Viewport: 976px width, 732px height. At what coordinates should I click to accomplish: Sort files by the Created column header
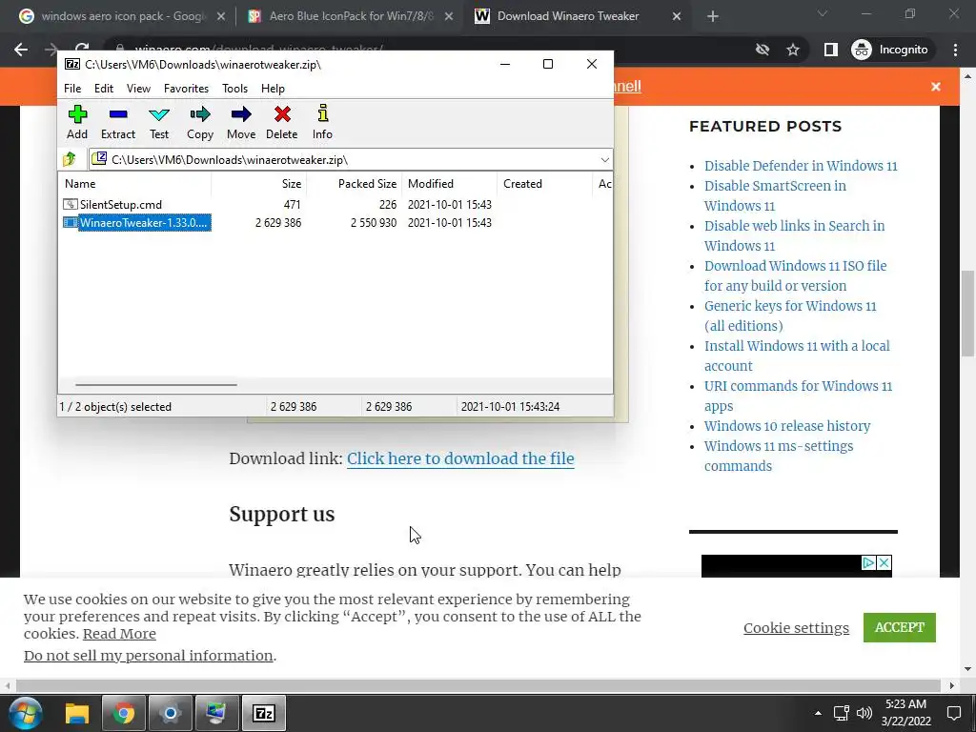(545, 184)
